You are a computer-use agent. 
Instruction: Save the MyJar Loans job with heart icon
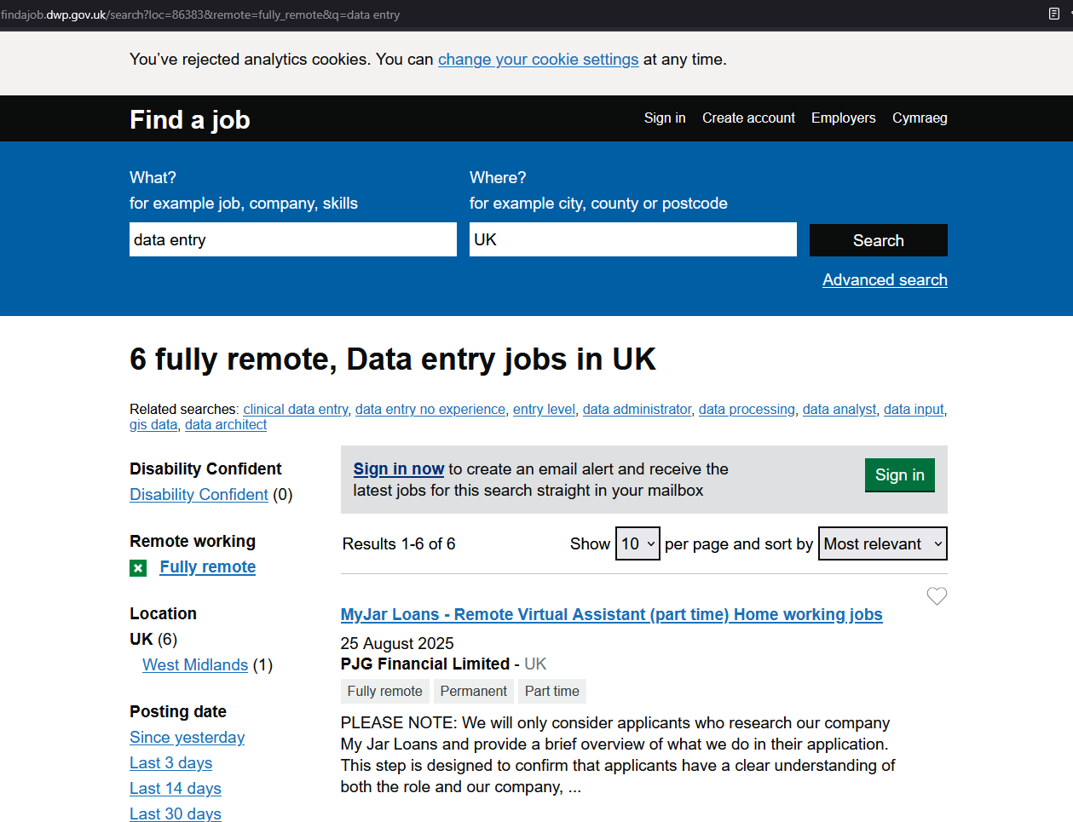[937, 596]
